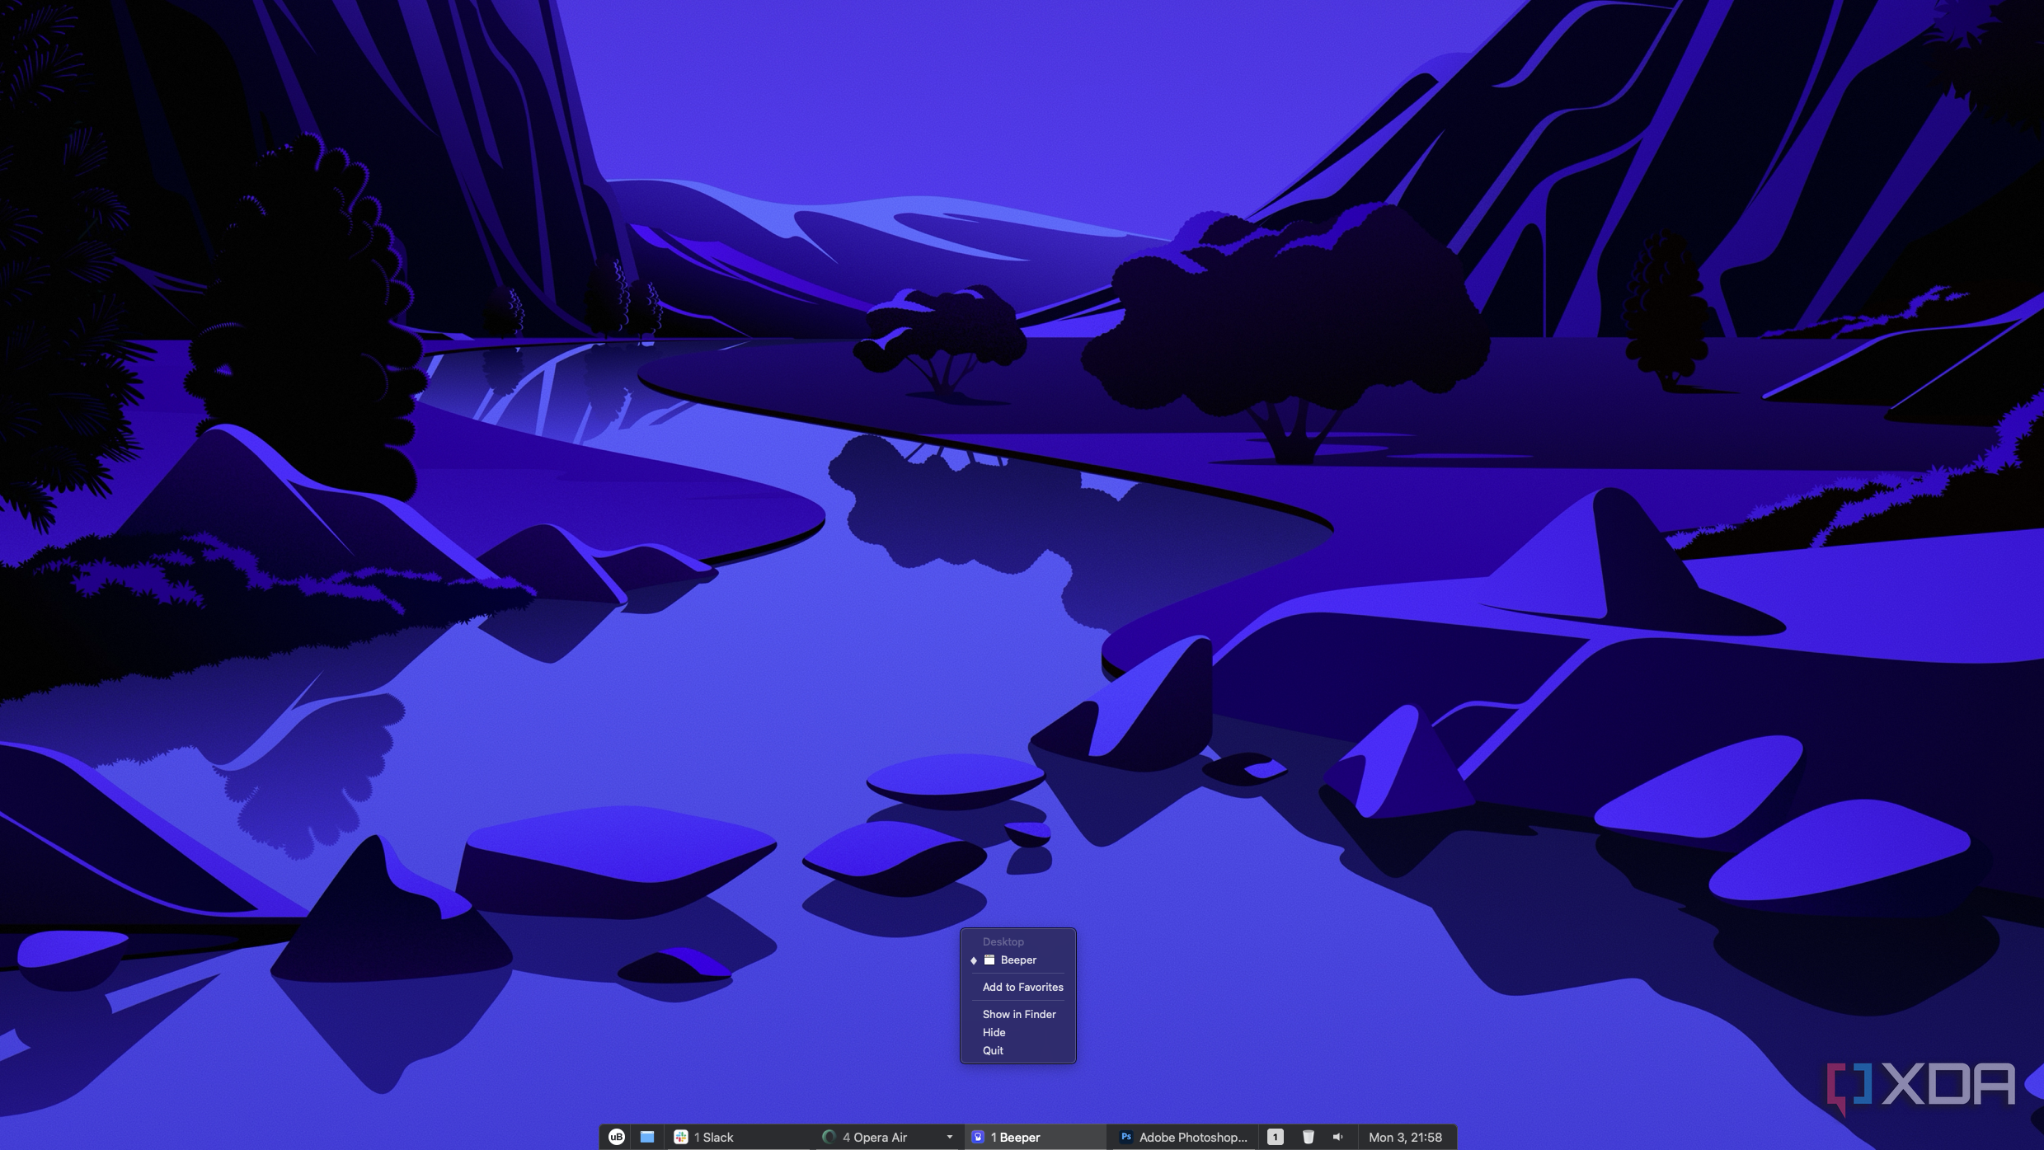Select Hide in the Beeper context menu

pyautogui.click(x=994, y=1032)
